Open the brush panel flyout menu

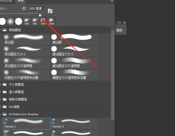click(112, 1)
